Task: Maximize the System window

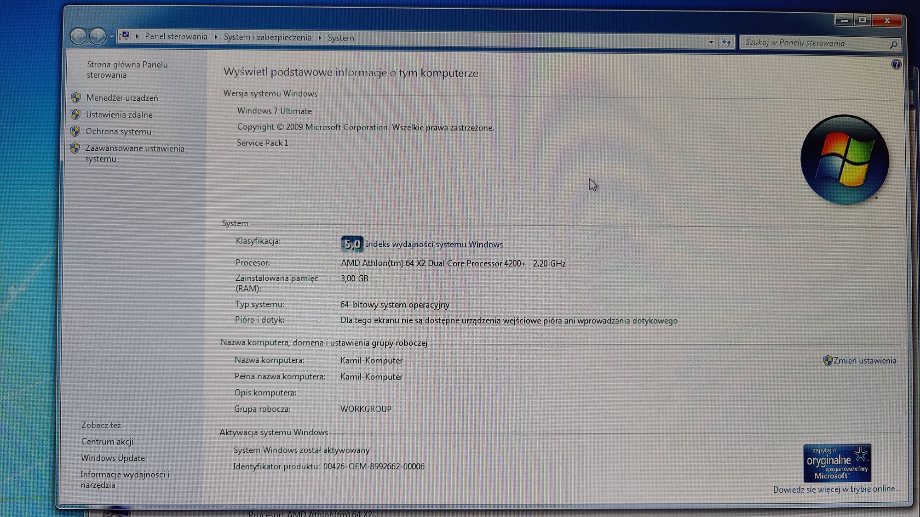Action: click(862, 20)
